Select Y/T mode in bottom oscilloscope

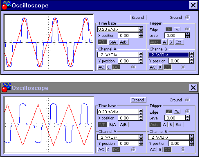(x=103, y=125)
